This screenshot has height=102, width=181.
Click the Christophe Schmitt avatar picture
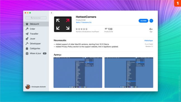tap(28, 87)
